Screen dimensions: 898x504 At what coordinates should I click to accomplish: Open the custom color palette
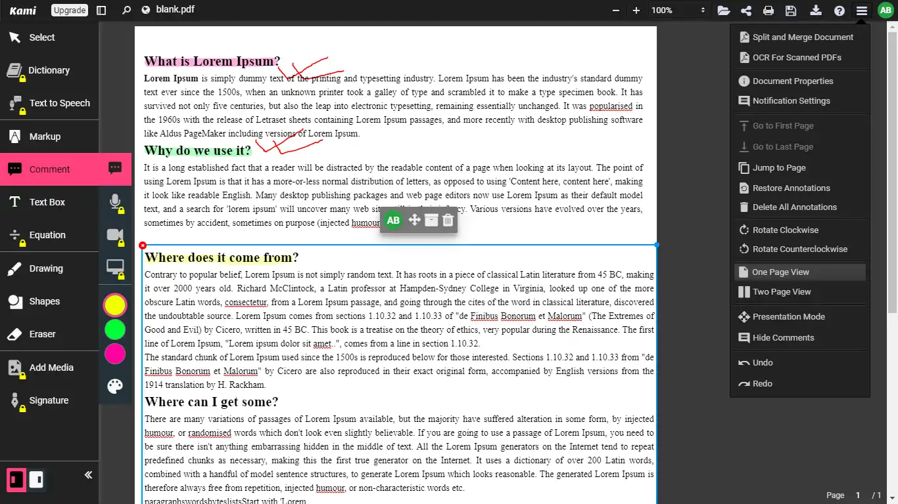(115, 387)
